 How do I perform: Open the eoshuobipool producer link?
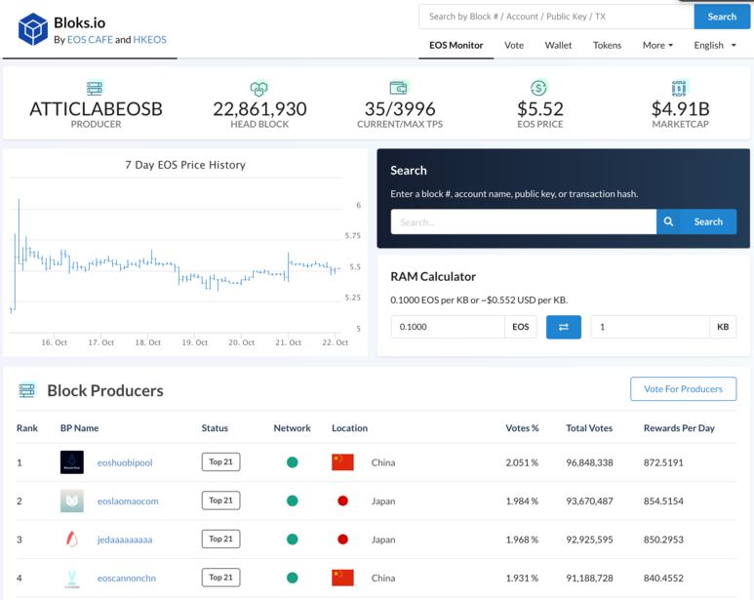[125, 462]
